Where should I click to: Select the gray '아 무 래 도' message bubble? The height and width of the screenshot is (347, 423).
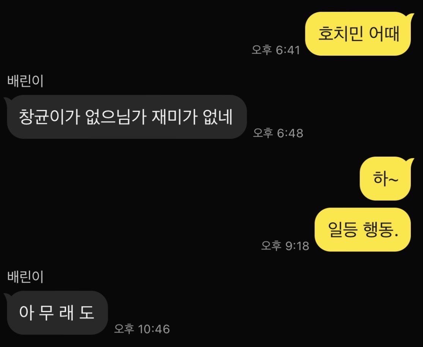click(57, 313)
